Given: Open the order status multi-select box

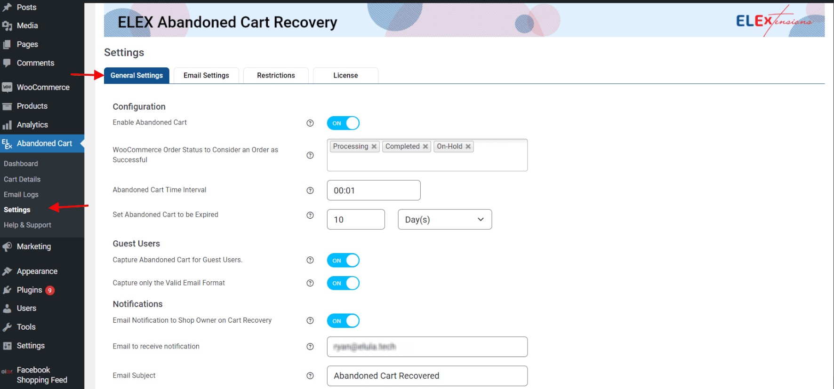Looking at the screenshot, I should (427, 155).
